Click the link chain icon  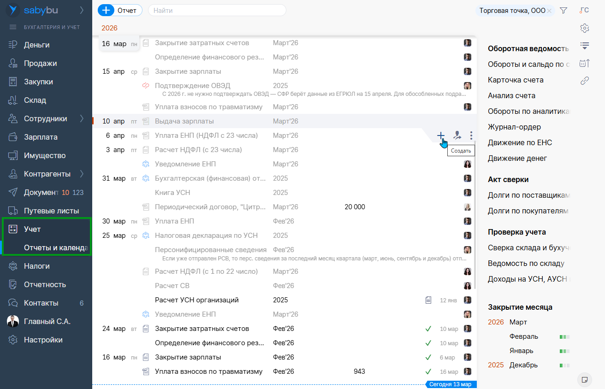[585, 81]
